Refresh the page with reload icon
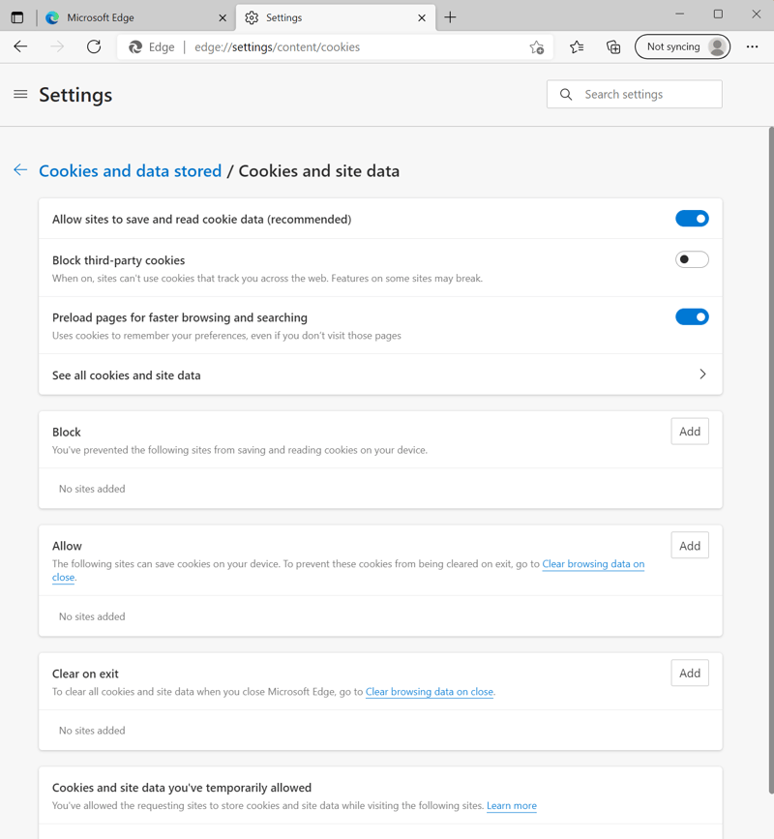Screen dimensions: 774x839 pos(94,46)
